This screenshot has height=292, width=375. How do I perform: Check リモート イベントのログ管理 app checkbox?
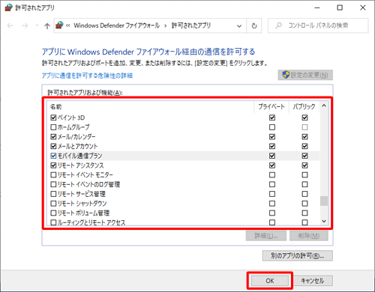pyautogui.click(x=53, y=184)
